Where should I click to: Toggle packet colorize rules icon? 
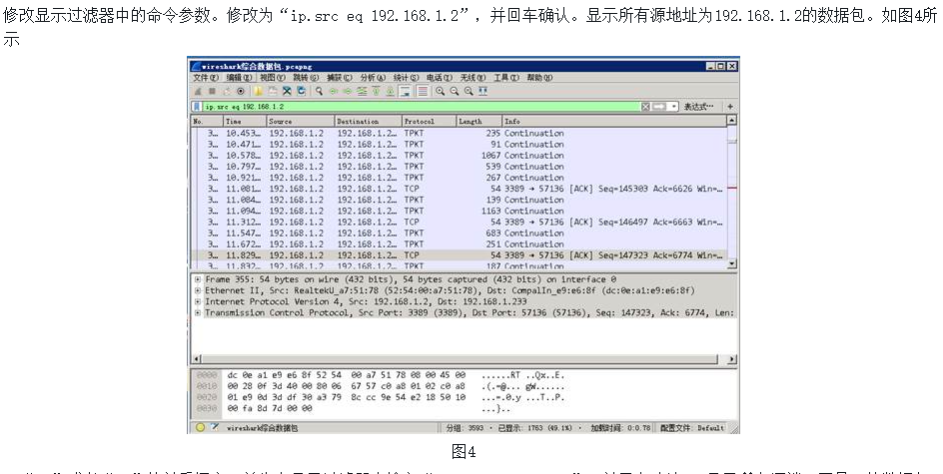(423, 92)
